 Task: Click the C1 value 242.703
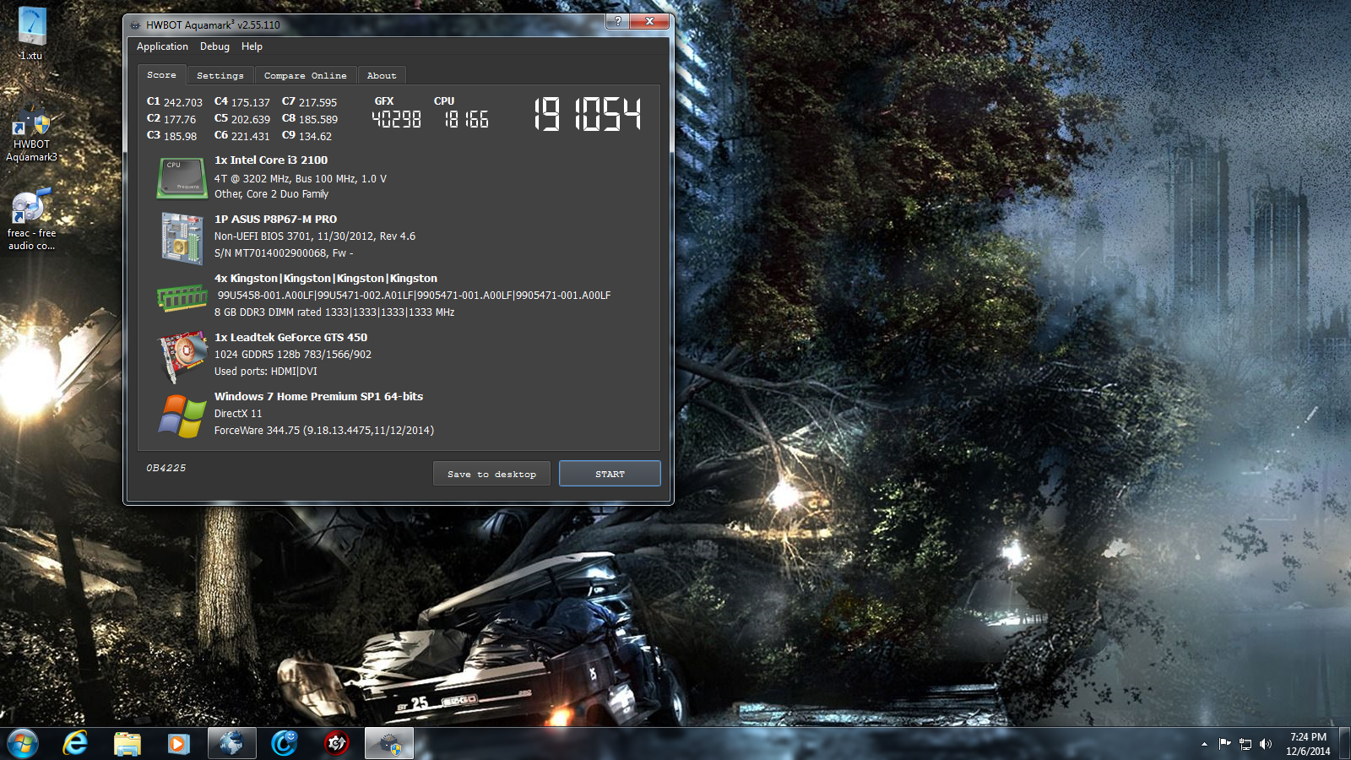click(x=183, y=103)
